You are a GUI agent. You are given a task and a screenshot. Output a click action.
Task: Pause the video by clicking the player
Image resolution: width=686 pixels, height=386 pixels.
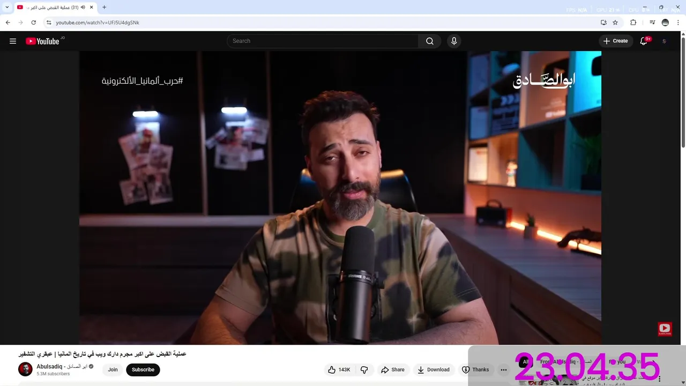(x=340, y=198)
